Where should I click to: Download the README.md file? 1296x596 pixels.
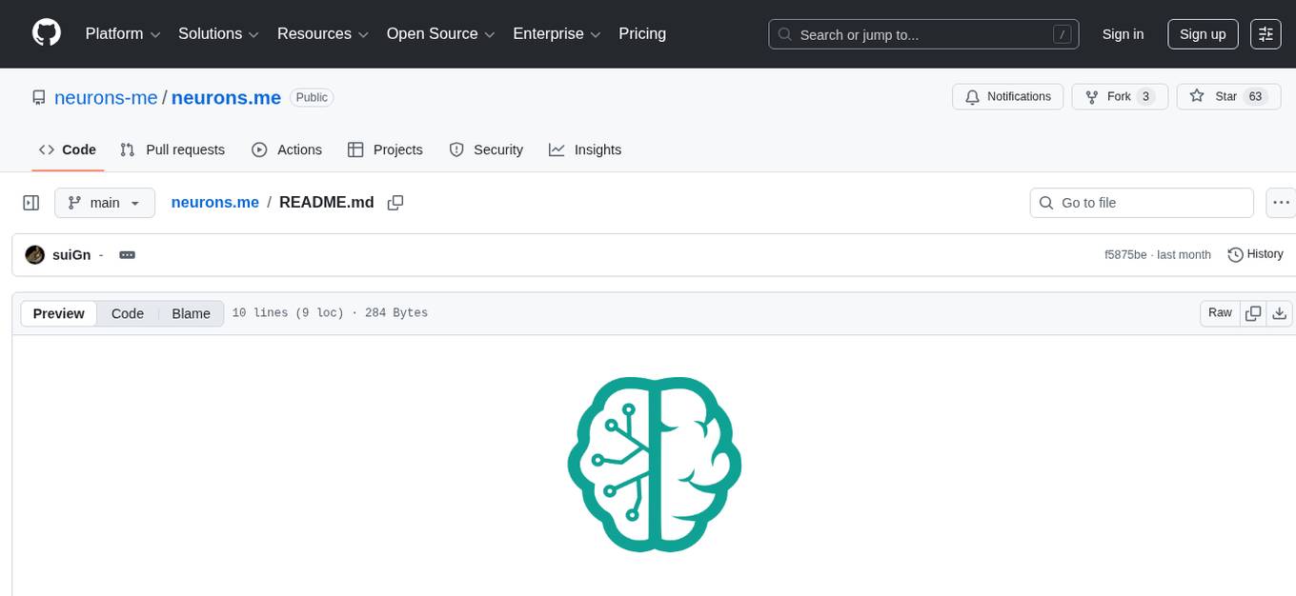[1280, 312]
